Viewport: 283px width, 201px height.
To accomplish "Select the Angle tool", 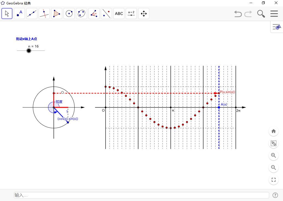I will pos(94,14).
